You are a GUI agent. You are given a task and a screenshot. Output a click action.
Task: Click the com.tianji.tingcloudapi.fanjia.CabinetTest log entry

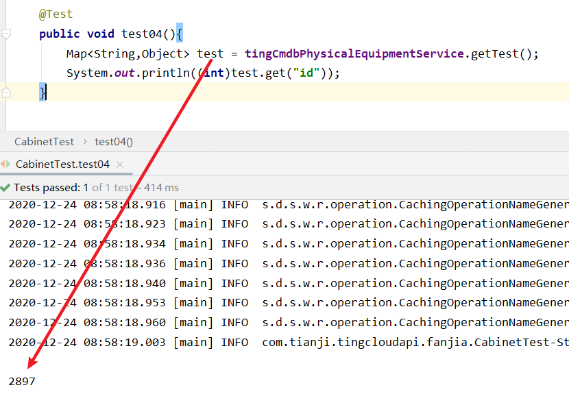pyautogui.click(x=289, y=342)
